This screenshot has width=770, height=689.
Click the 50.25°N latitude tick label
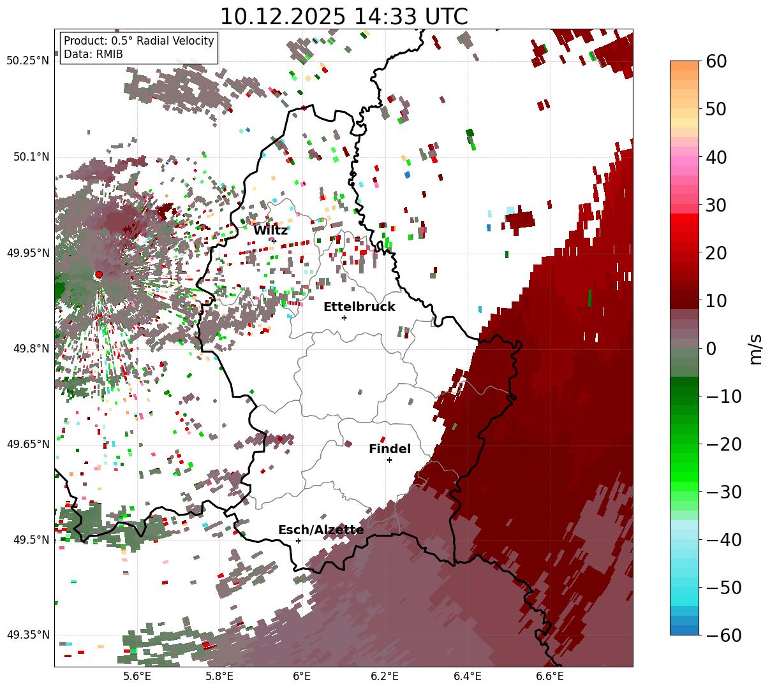coord(27,61)
